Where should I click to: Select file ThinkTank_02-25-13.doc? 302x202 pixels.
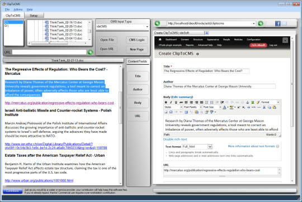pyautogui.click(x=66, y=30)
